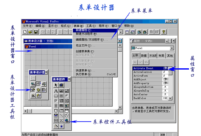Open the Command Window toolbar icon
201x136 pixels.
(x=127, y=32)
